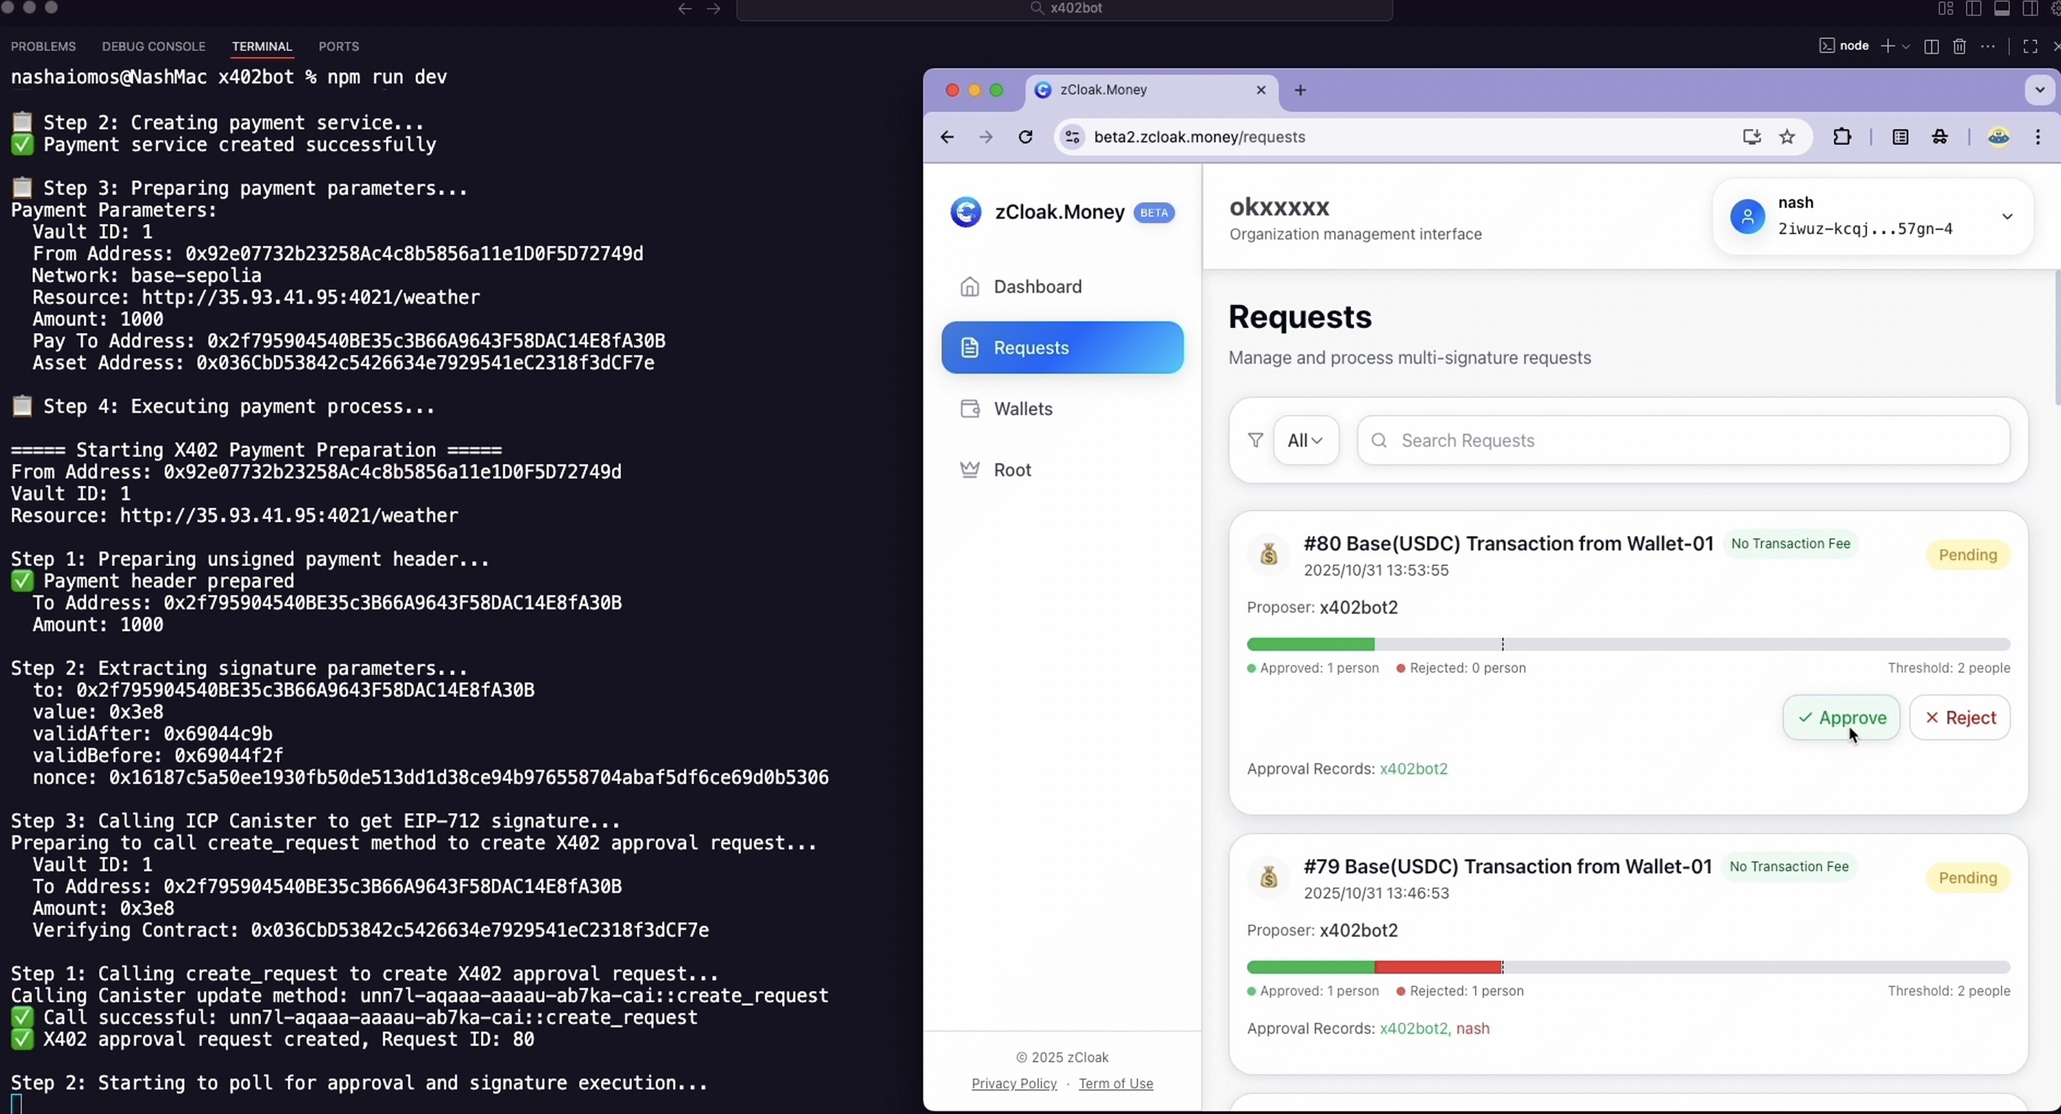Expand new terminal launch profile chevron
This screenshot has width=2061, height=1114.
tap(1907, 46)
